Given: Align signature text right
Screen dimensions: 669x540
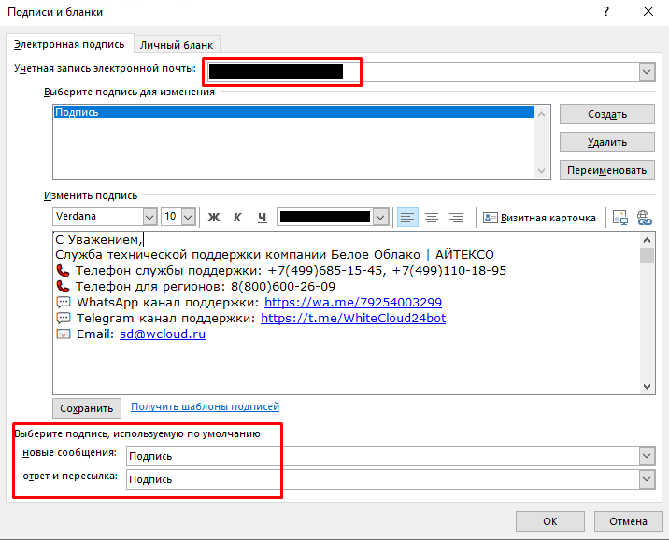Looking at the screenshot, I should pos(455,218).
